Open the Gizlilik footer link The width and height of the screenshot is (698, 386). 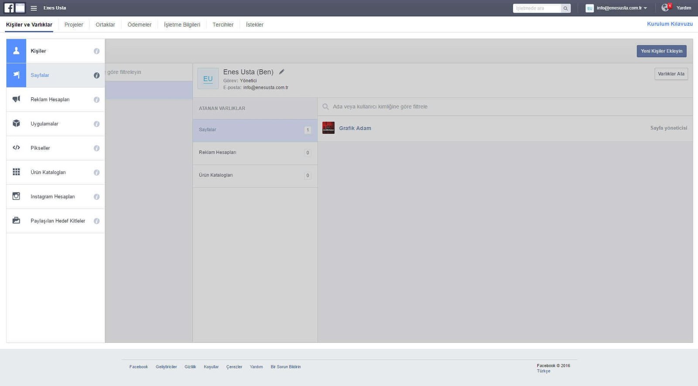pyautogui.click(x=190, y=367)
